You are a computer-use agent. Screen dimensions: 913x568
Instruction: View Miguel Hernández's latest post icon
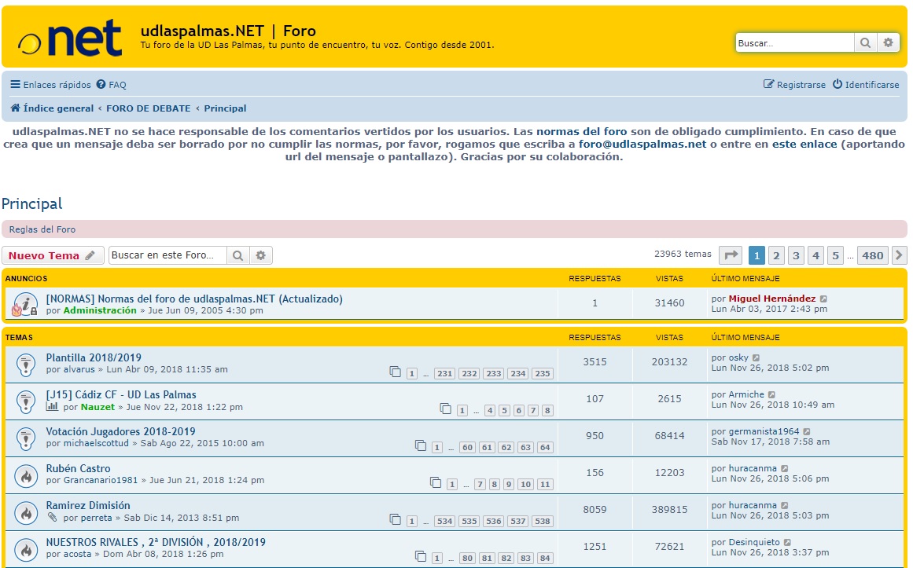point(823,299)
